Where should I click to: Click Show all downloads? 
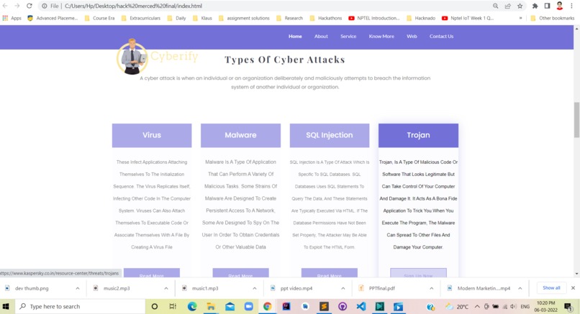pyautogui.click(x=551, y=287)
